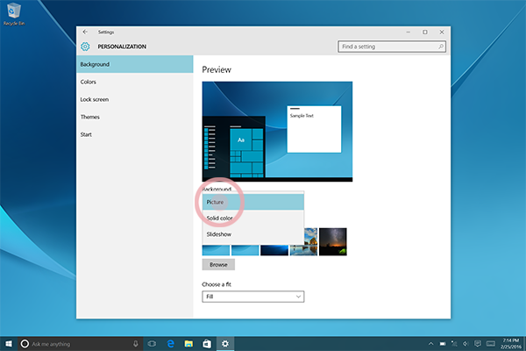Click the Cortana circle icon
Image resolution: width=526 pixels, height=351 pixels.
click(x=25, y=344)
